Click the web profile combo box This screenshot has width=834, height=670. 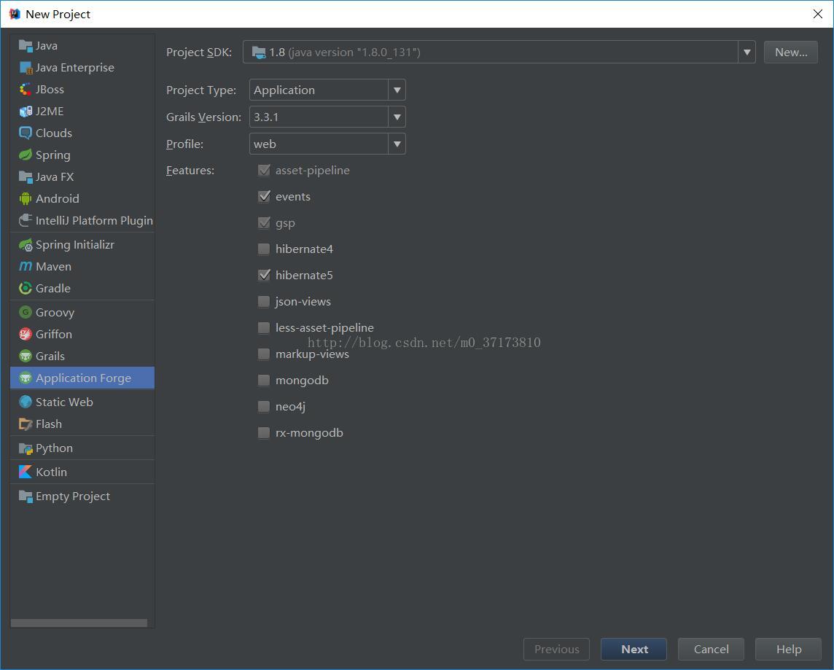327,144
